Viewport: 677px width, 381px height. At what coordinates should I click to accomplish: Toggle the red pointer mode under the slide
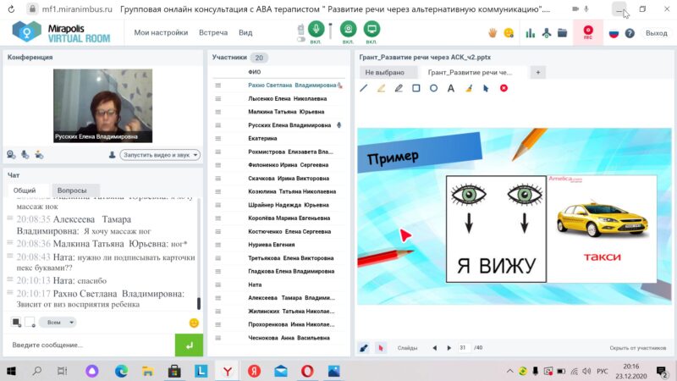[380, 348]
